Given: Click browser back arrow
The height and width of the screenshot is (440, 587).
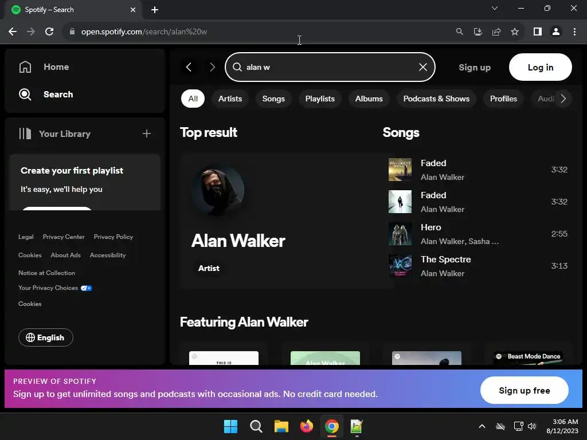Looking at the screenshot, I should (x=13, y=32).
